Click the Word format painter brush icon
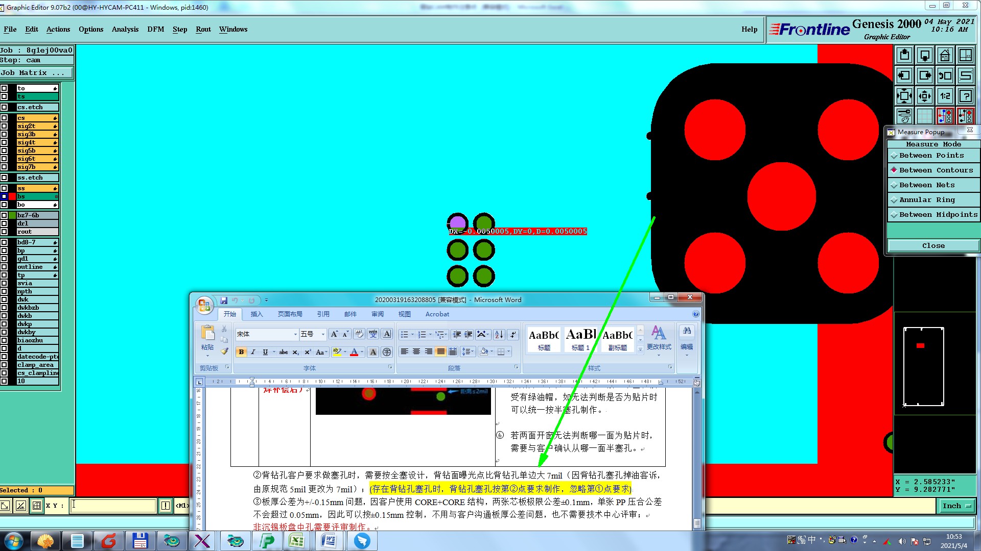Viewport: 981px width, 551px height. (224, 352)
